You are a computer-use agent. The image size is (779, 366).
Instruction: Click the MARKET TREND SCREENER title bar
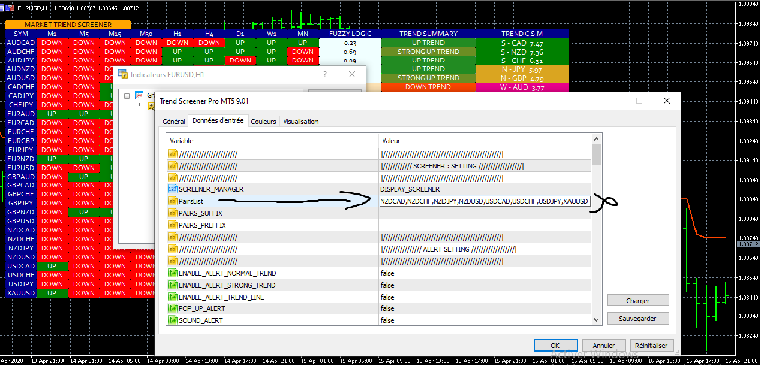[x=68, y=25]
